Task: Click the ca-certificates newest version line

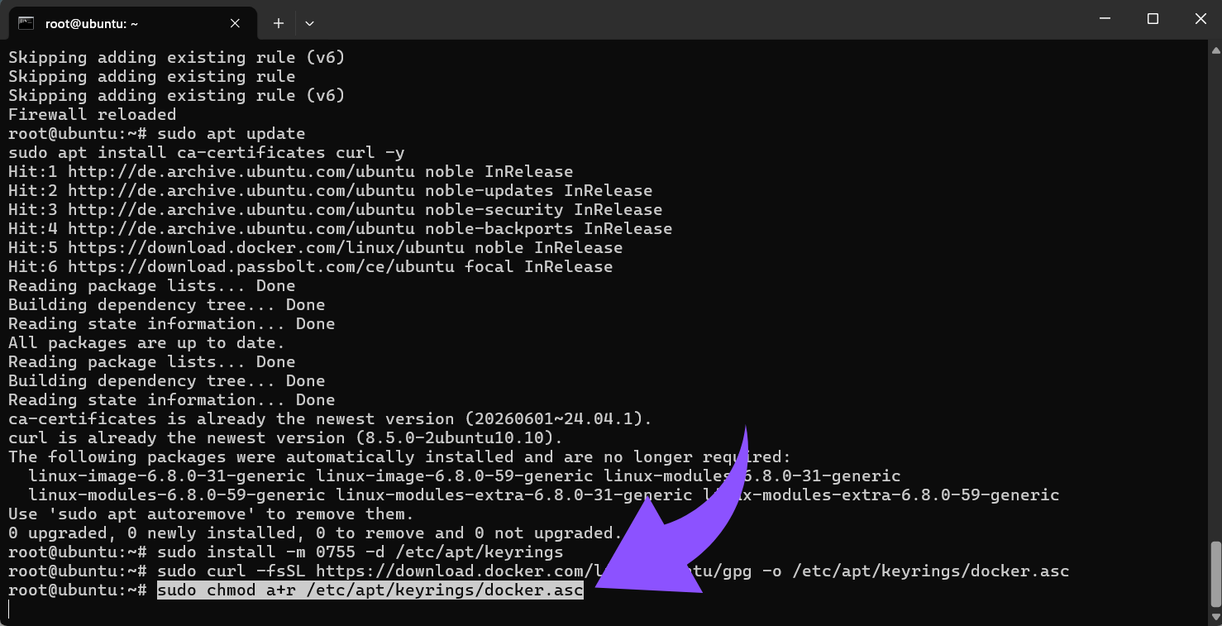Action: pos(331,418)
